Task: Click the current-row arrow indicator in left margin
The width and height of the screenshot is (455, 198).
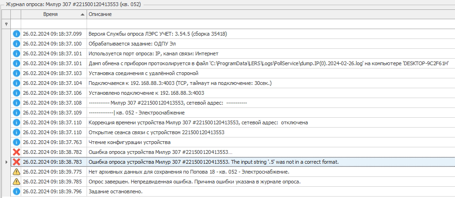Action: (x=6, y=162)
